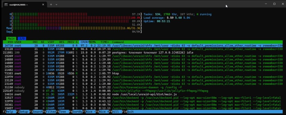Sort by the PRI column header

tap(35, 42)
